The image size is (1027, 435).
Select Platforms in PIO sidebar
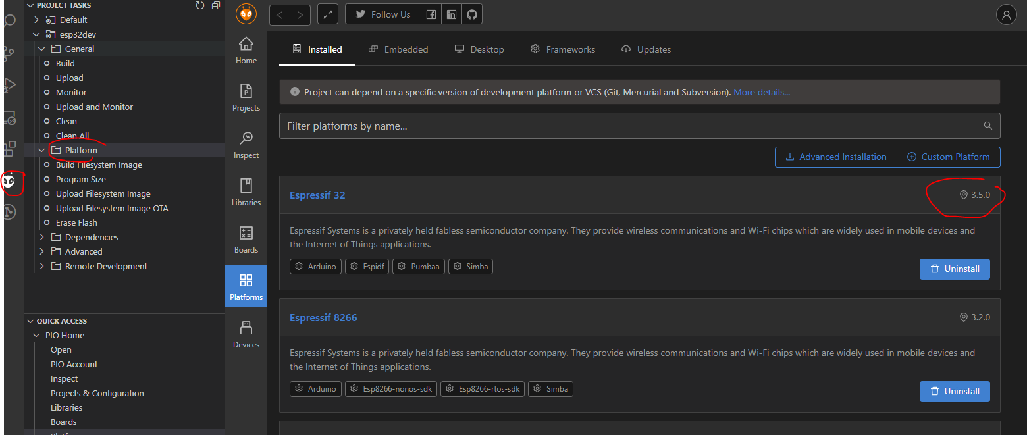[x=246, y=288]
